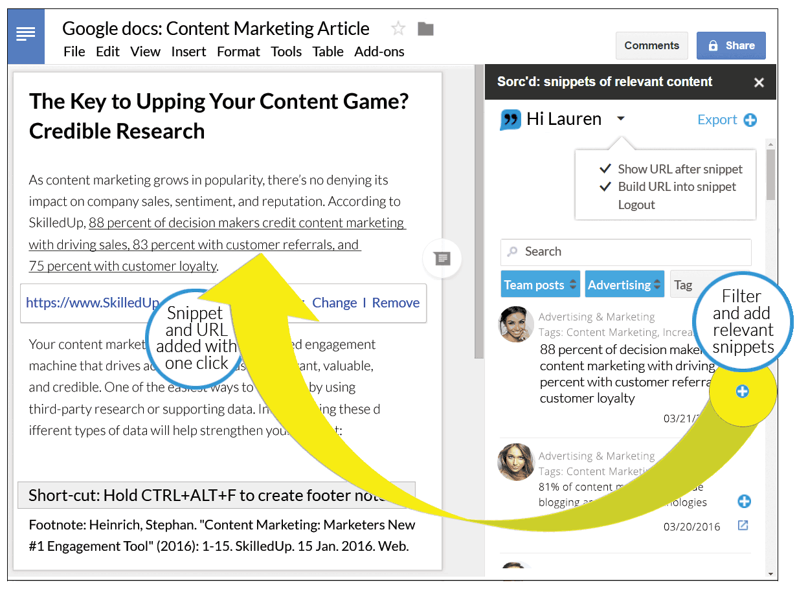Click 'Sorc'd: snippets of relevant content' title

[604, 82]
